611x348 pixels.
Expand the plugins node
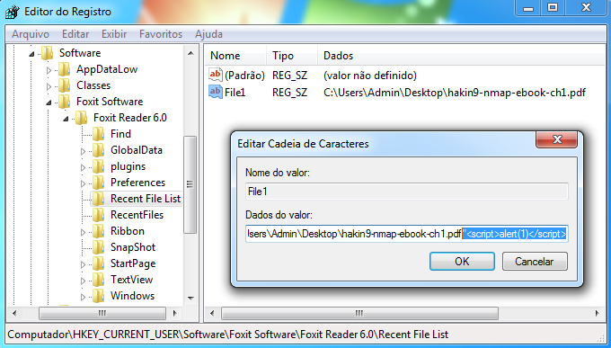click(x=83, y=167)
